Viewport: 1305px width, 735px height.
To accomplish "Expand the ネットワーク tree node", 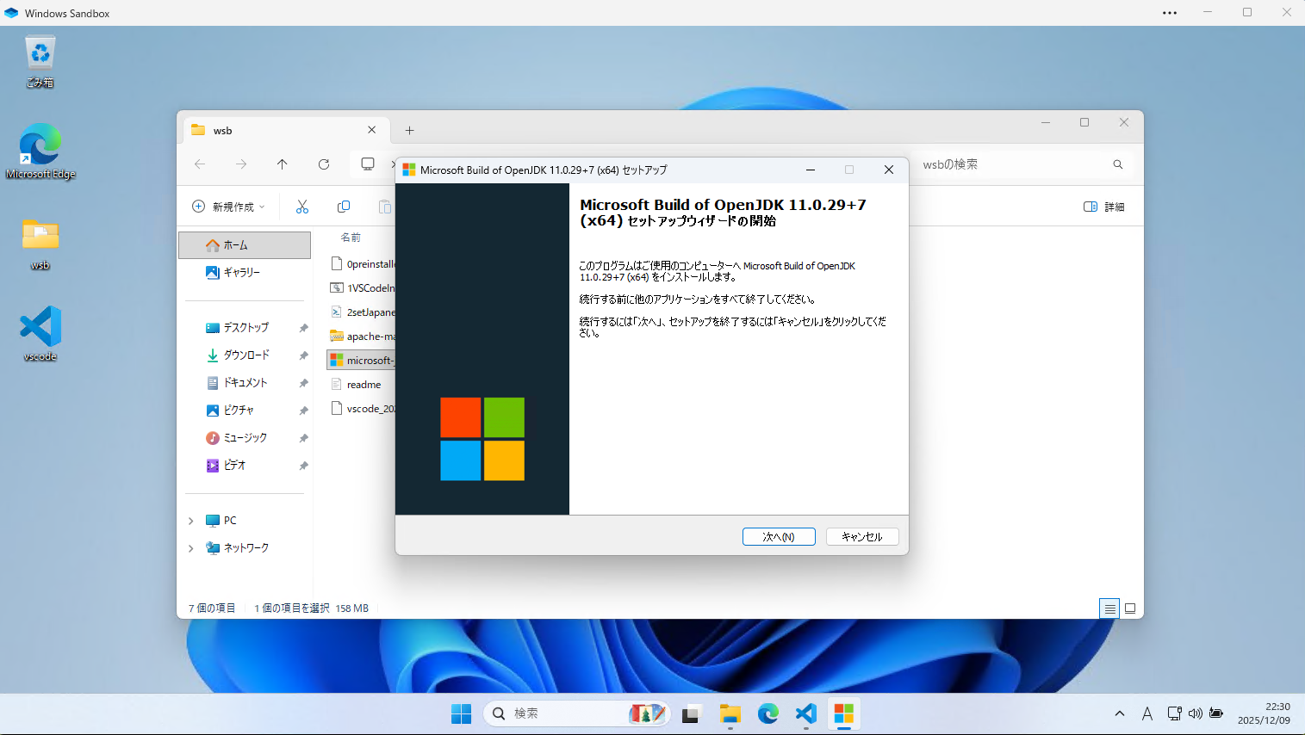I will click(191, 548).
